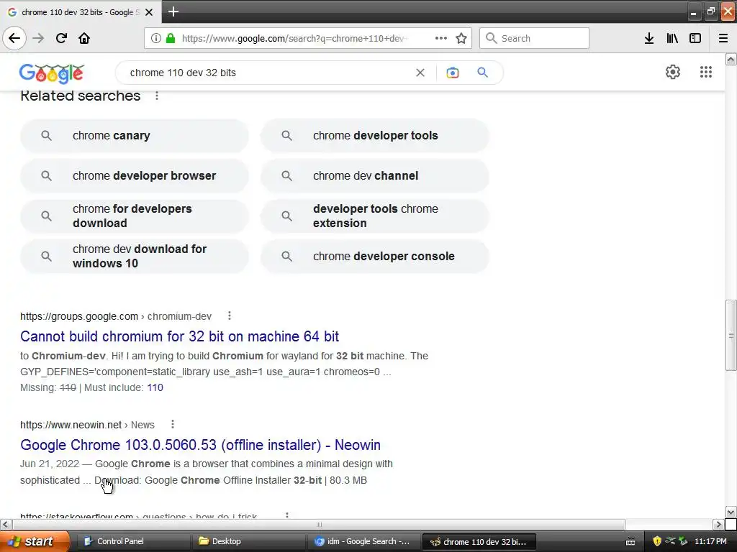Open Cannot build chromium for 32 bit result

click(179, 336)
